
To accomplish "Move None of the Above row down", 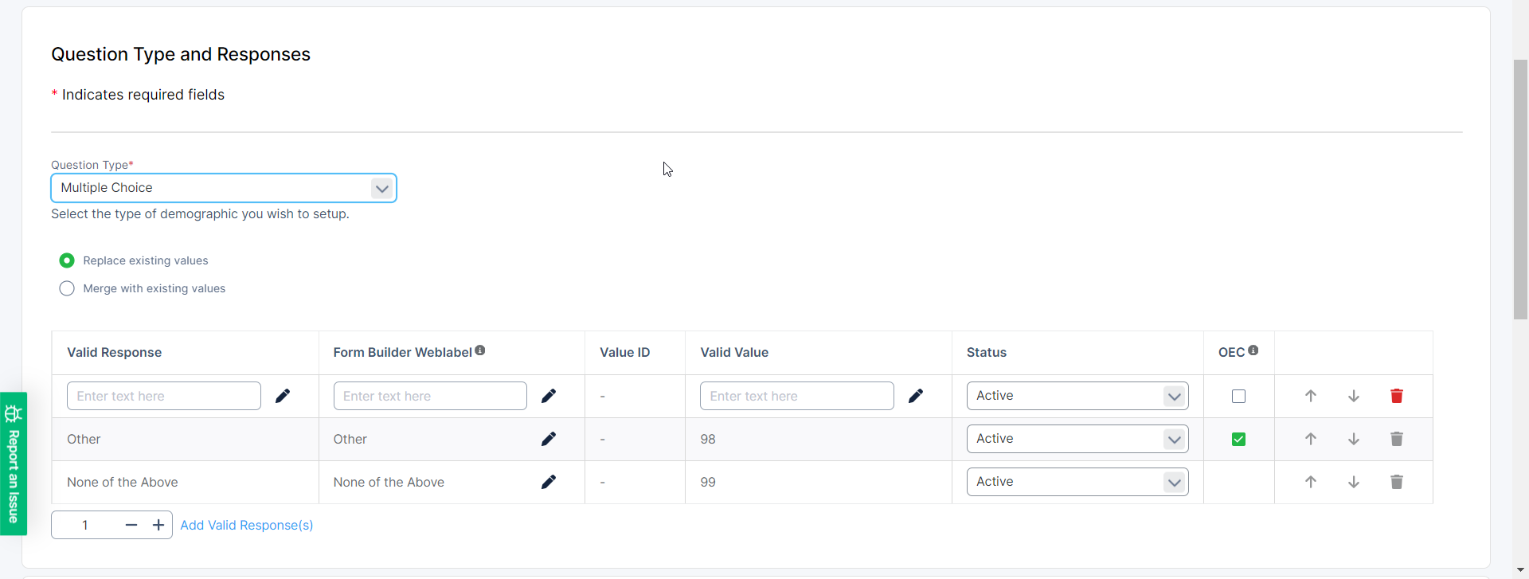I will [x=1353, y=482].
